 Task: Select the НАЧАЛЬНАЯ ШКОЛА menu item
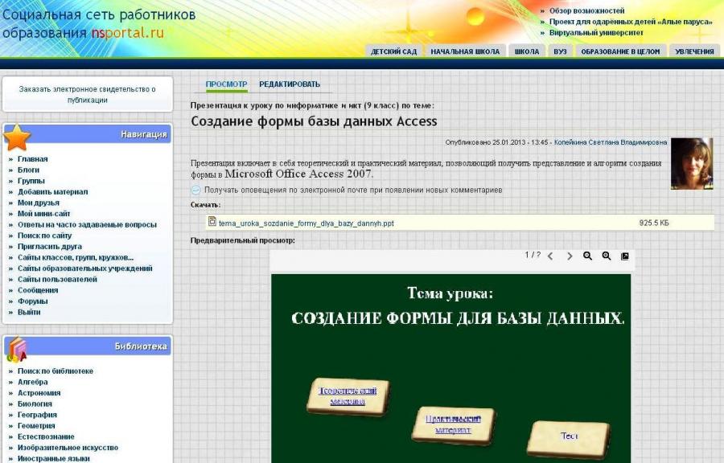click(x=465, y=51)
